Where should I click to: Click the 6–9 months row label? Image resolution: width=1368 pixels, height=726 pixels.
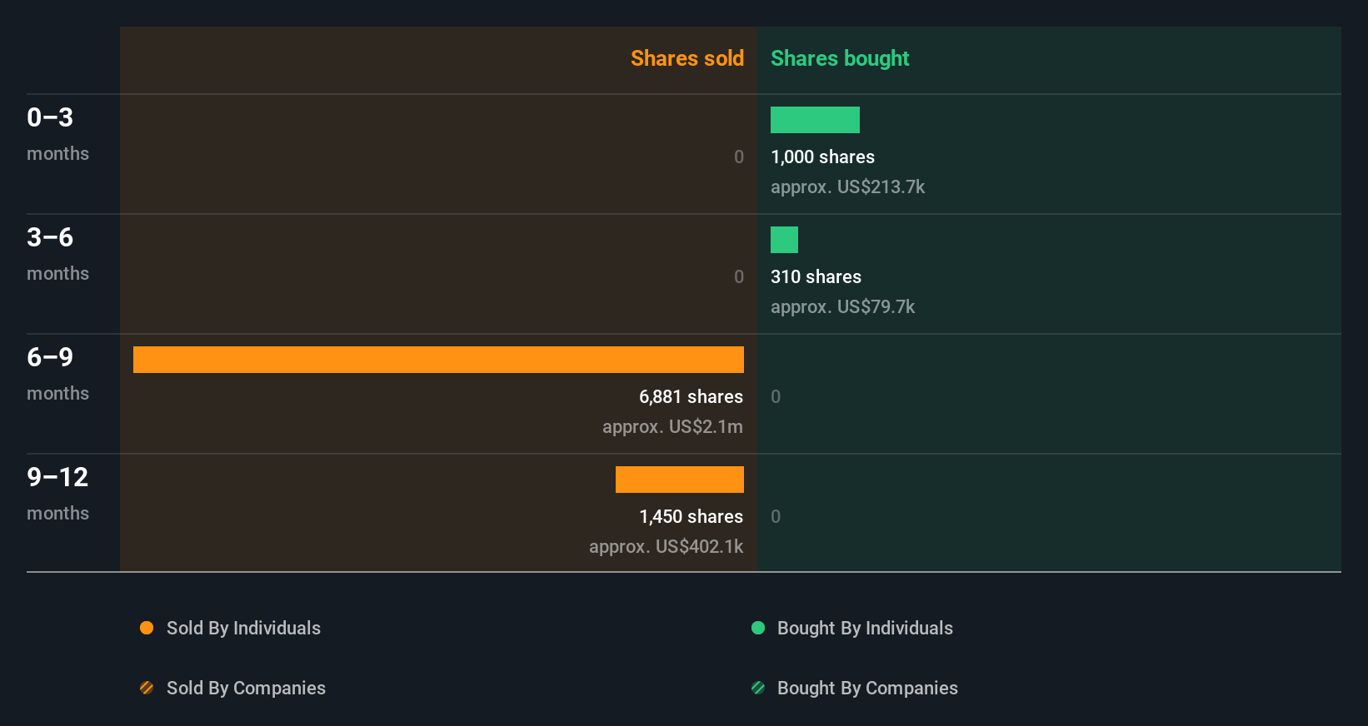(x=57, y=373)
